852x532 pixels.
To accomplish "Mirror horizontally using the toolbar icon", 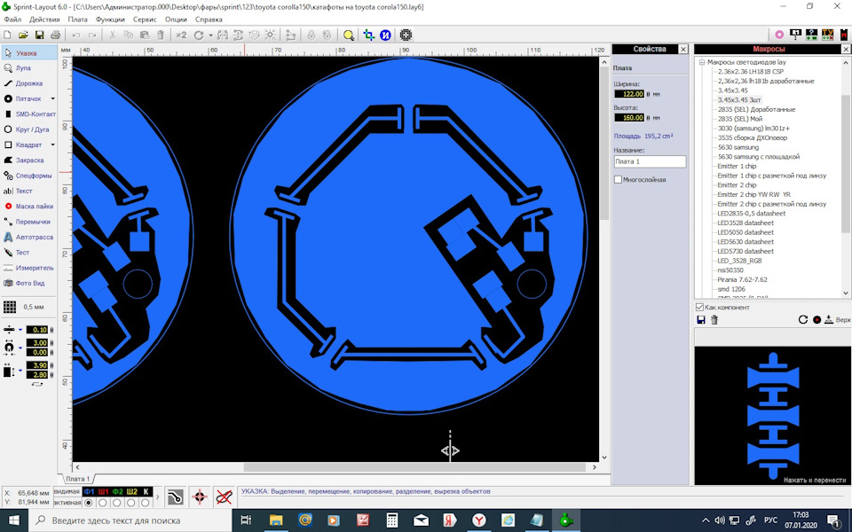I will coord(222,35).
